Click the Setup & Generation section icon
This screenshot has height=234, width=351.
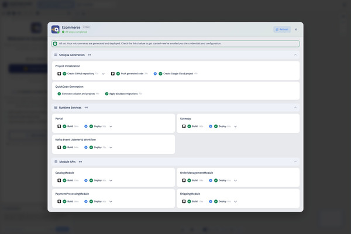point(56,55)
